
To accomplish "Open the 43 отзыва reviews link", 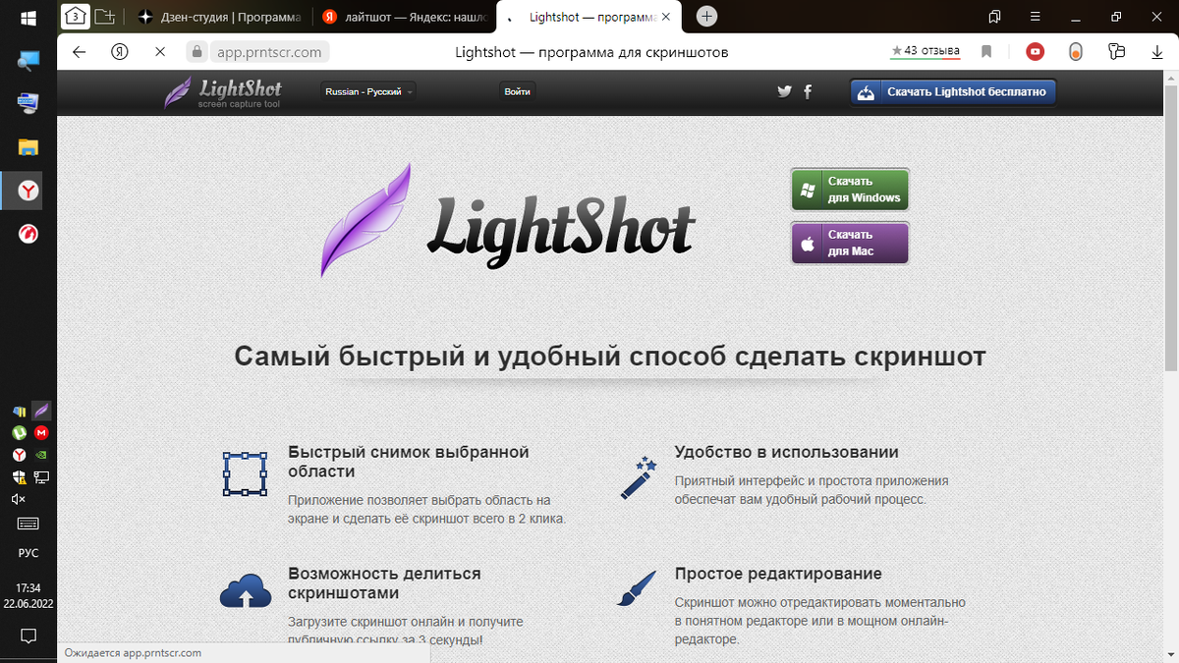I will [x=926, y=51].
